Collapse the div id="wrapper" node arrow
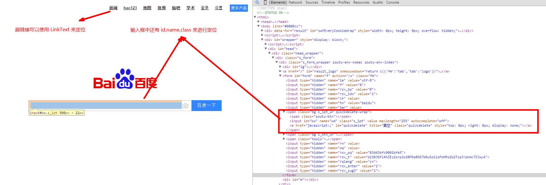The image size is (546, 185). point(262,40)
